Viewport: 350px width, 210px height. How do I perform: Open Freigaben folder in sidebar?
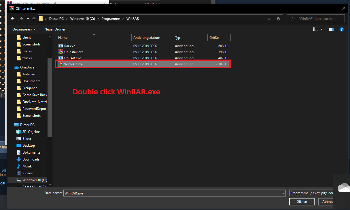(30, 88)
